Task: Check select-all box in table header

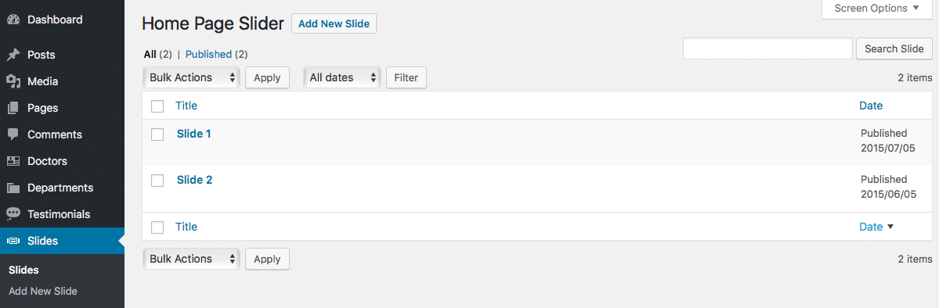Action: pyautogui.click(x=157, y=106)
